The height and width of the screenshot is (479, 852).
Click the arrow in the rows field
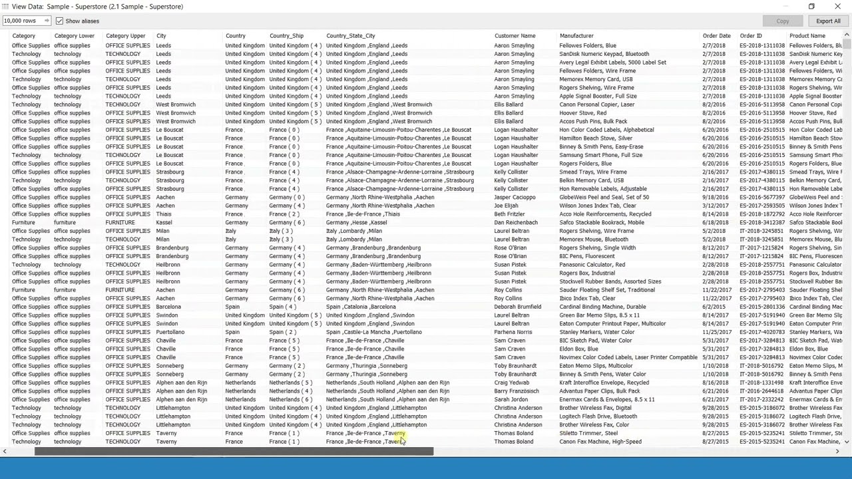[47, 21]
